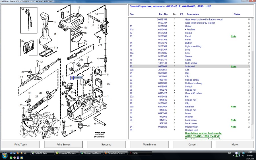Click the 'Description' column header

[x=193, y=14]
